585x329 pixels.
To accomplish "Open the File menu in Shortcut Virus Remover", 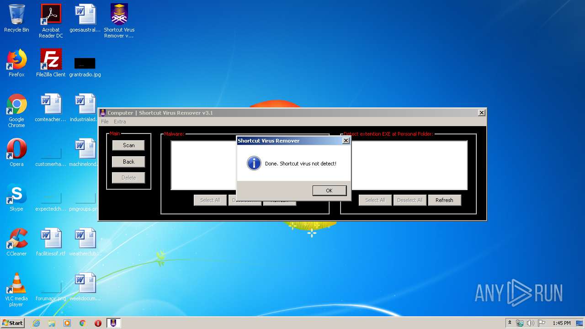I will tap(105, 122).
